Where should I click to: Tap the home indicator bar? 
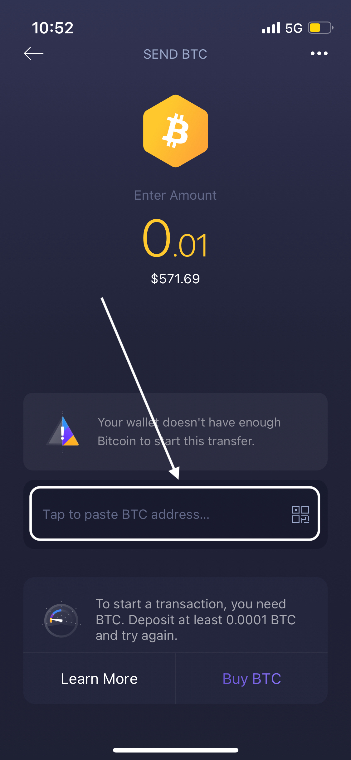coord(176,750)
